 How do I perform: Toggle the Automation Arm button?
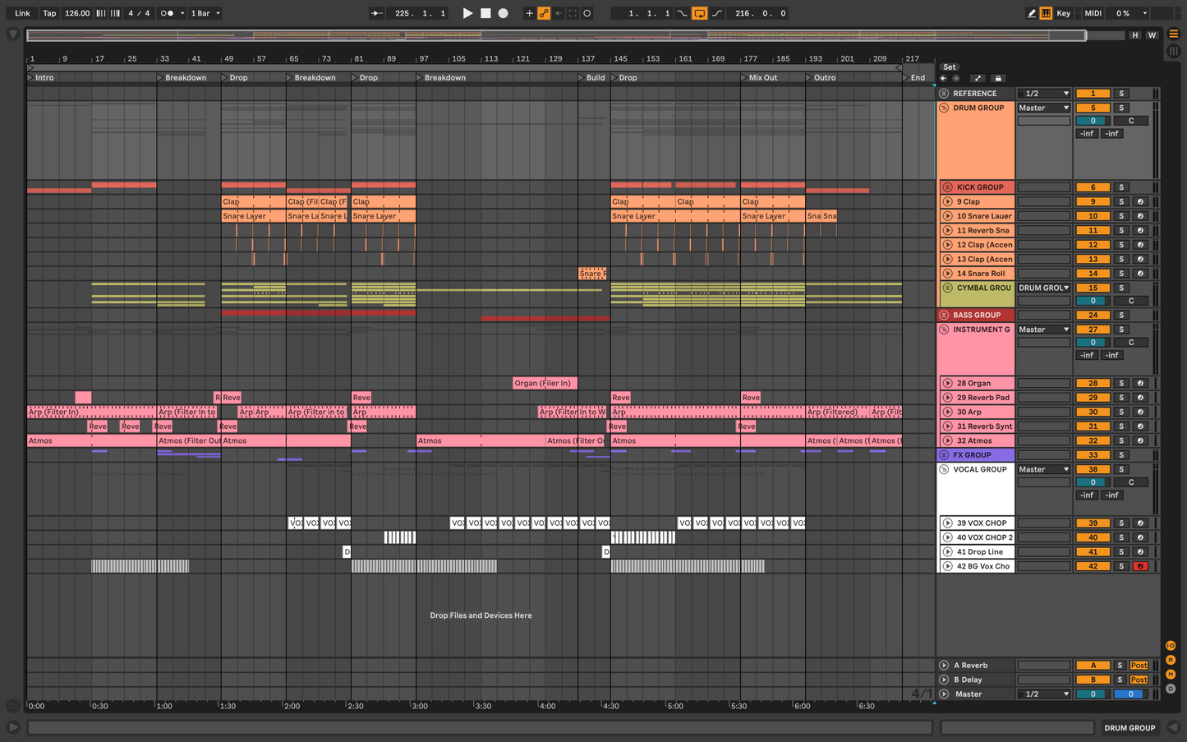tap(544, 13)
